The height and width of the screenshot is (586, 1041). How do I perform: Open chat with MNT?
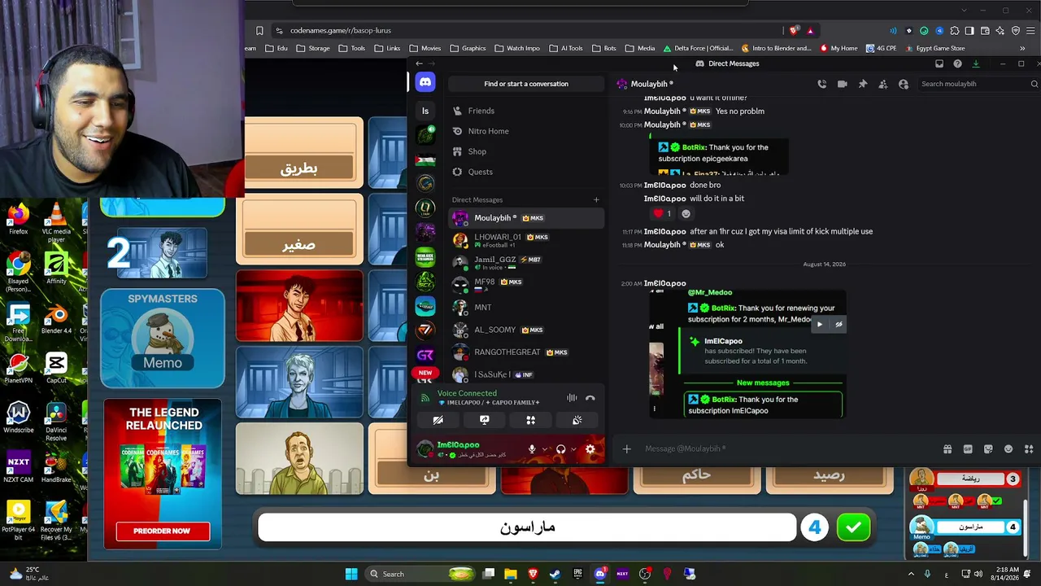point(526,308)
